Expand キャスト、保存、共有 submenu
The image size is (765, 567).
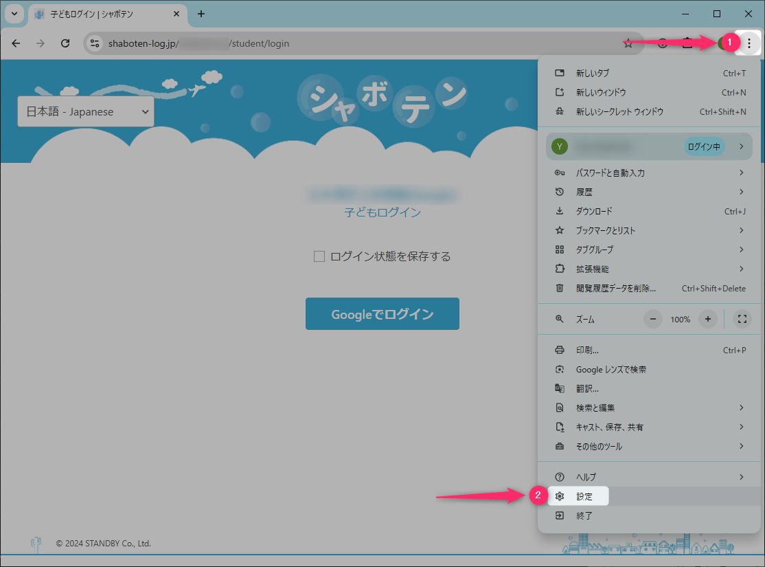tap(650, 427)
